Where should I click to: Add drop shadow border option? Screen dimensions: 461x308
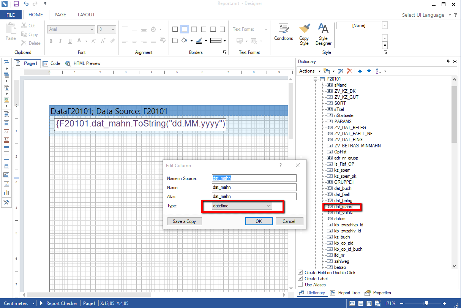[x=175, y=40]
